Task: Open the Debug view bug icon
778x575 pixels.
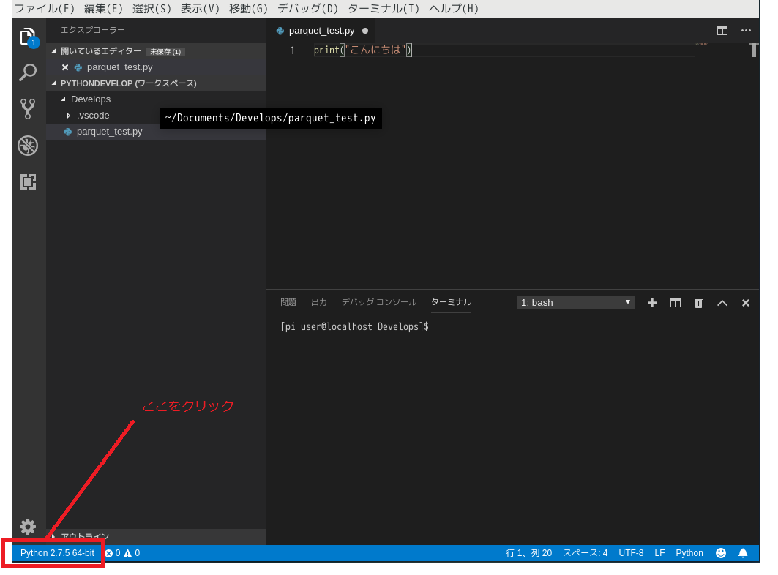Action: (x=28, y=146)
